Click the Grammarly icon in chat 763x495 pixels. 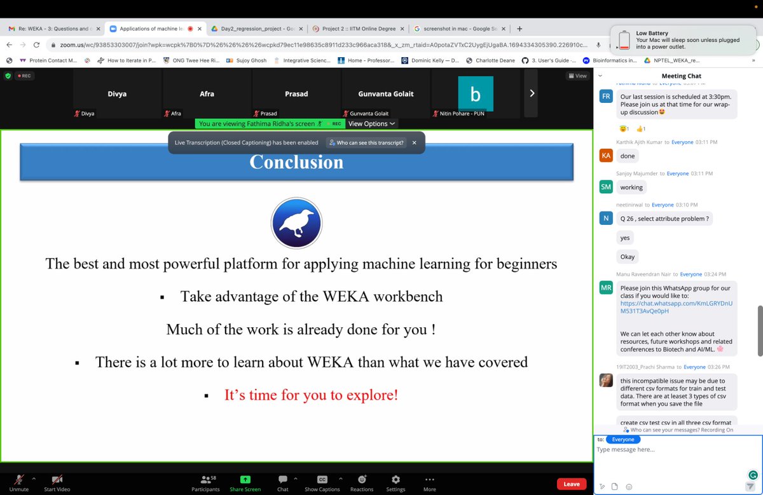(x=752, y=475)
